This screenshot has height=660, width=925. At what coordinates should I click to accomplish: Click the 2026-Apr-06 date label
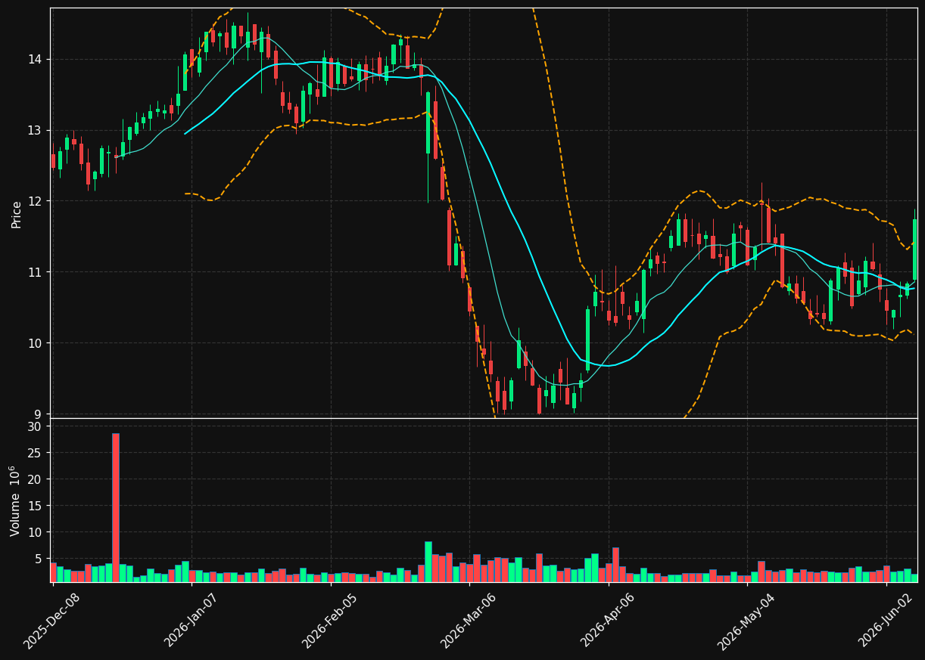coord(608,621)
